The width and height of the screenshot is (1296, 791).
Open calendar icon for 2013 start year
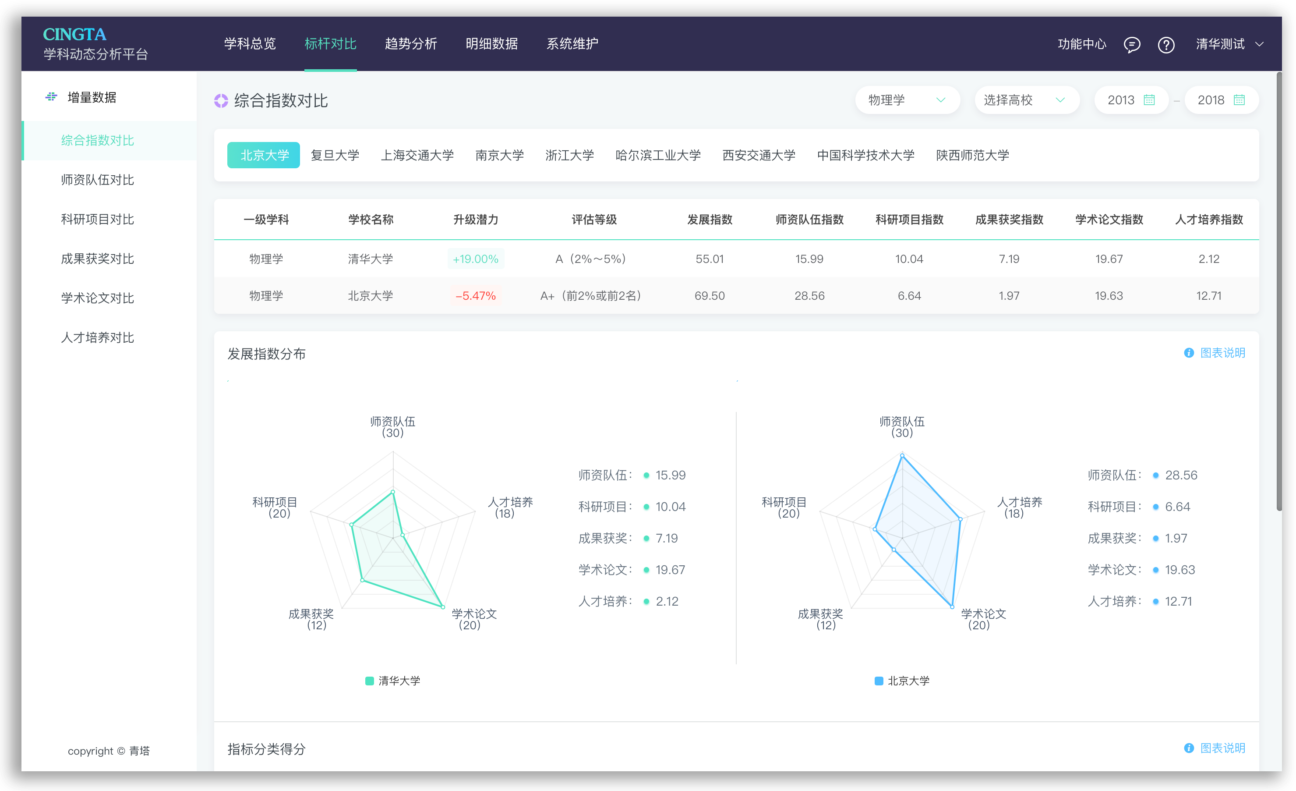pyautogui.click(x=1149, y=100)
